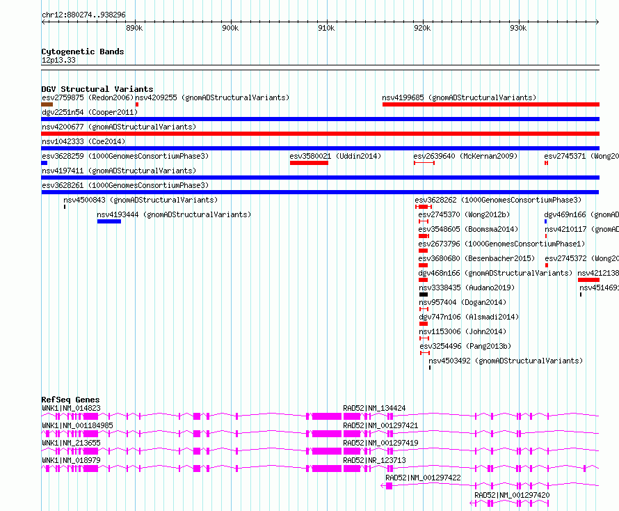The width and height of the screenshot is (619, 511).
Task: Click the 930k ruler tick label
Action: click(x=518, y=28)
